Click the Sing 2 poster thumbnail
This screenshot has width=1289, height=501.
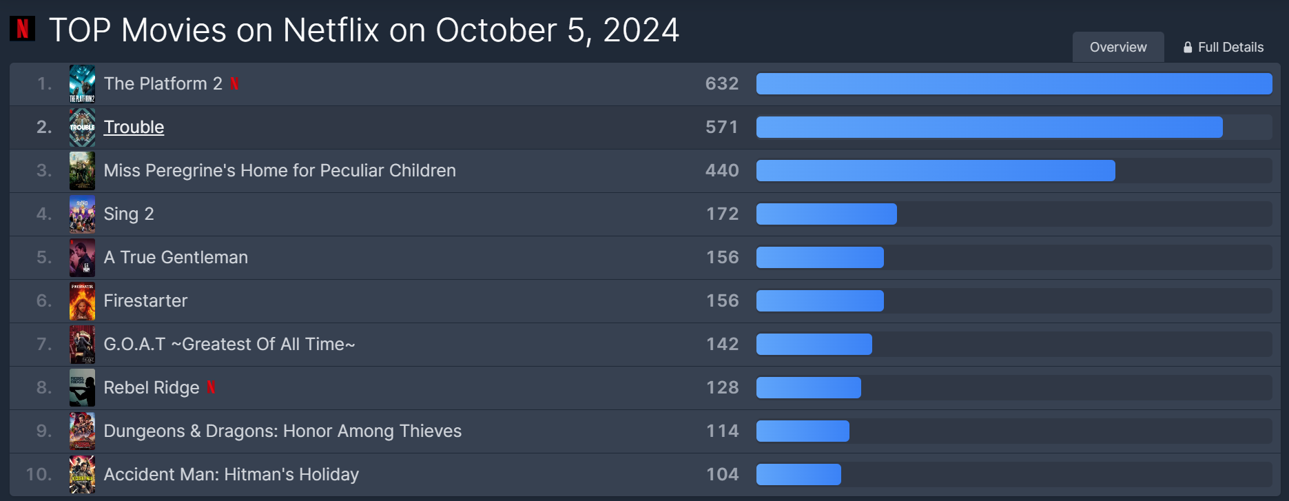click(x=82, y=214)
